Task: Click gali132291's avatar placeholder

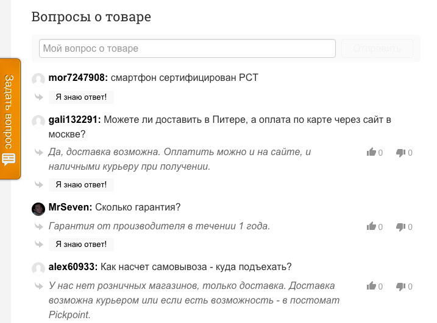Action: [38, 121]
